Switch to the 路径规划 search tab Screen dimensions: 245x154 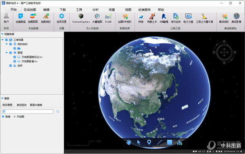coord(22,105)
